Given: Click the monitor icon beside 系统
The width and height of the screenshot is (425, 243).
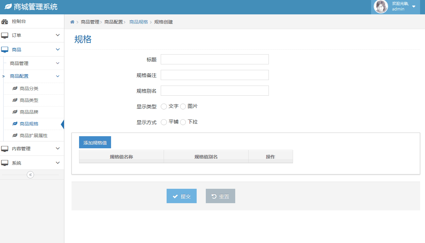Looking at the screenshot, I should click(5, 163).
